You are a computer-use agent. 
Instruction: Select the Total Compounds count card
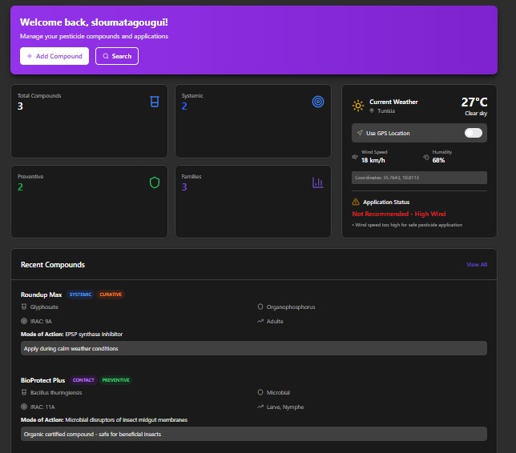(x=89, y=122)
